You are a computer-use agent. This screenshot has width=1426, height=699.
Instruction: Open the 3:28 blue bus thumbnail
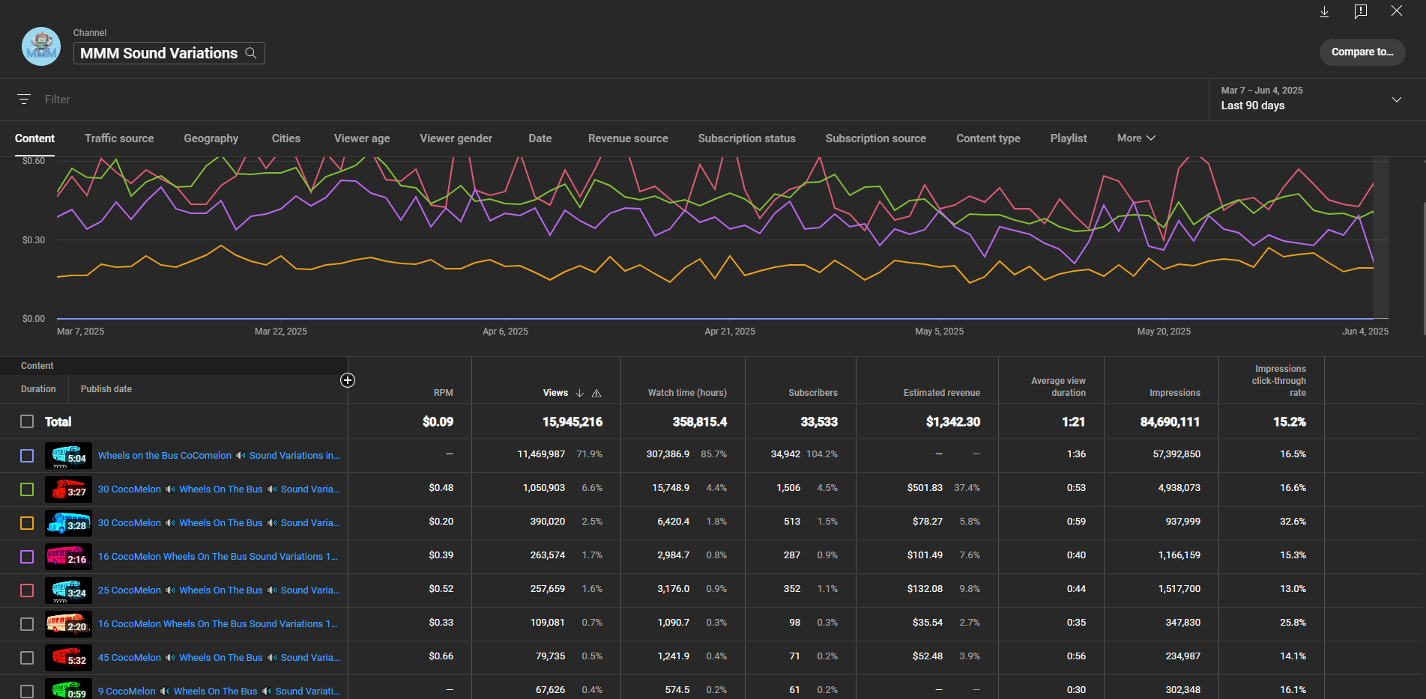(68, 523)
